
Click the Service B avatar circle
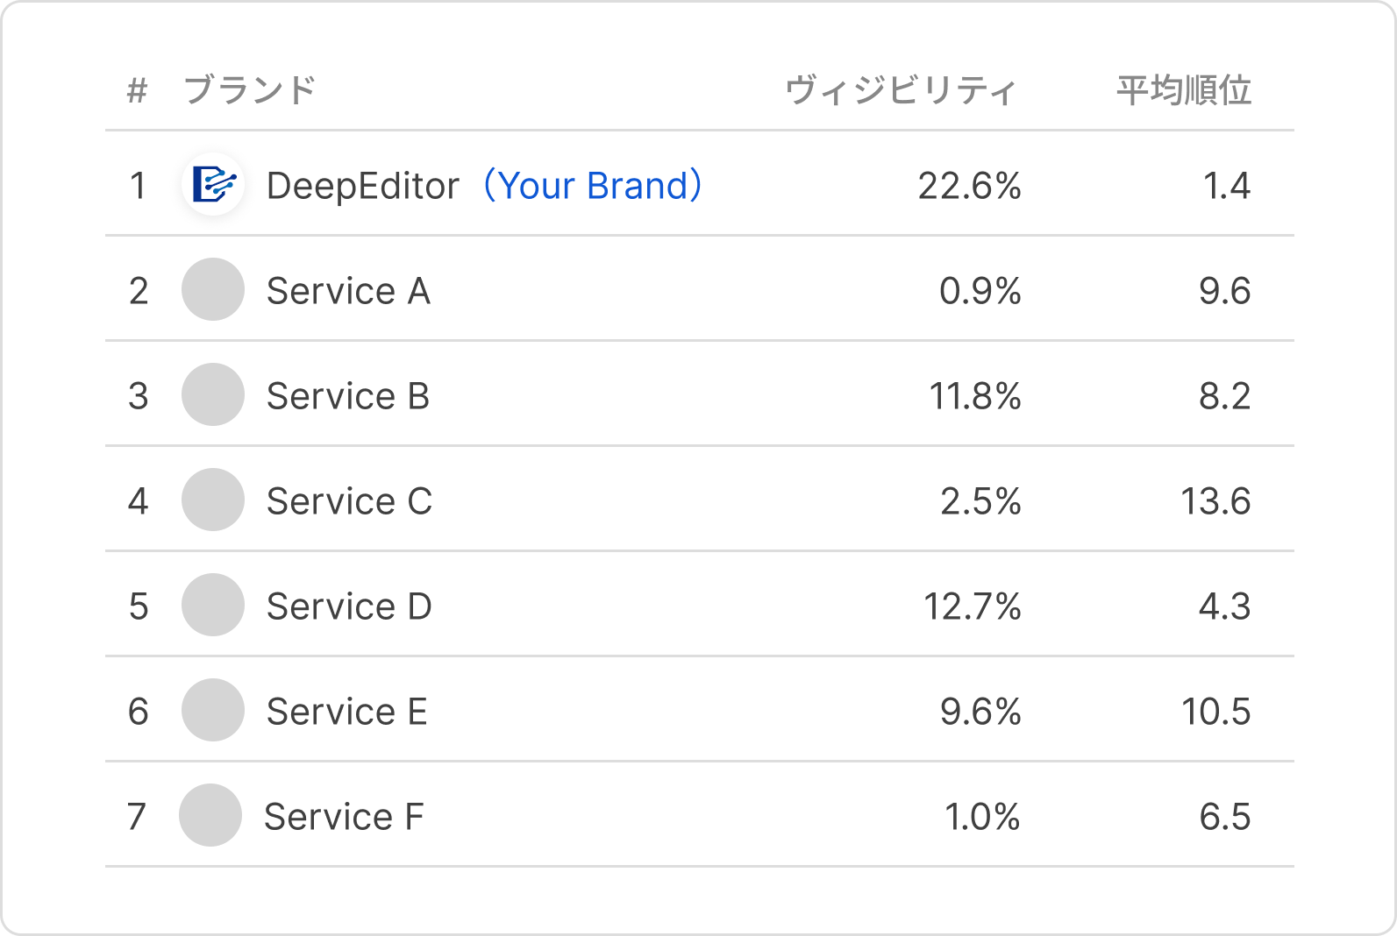click(x=213, y=395)
